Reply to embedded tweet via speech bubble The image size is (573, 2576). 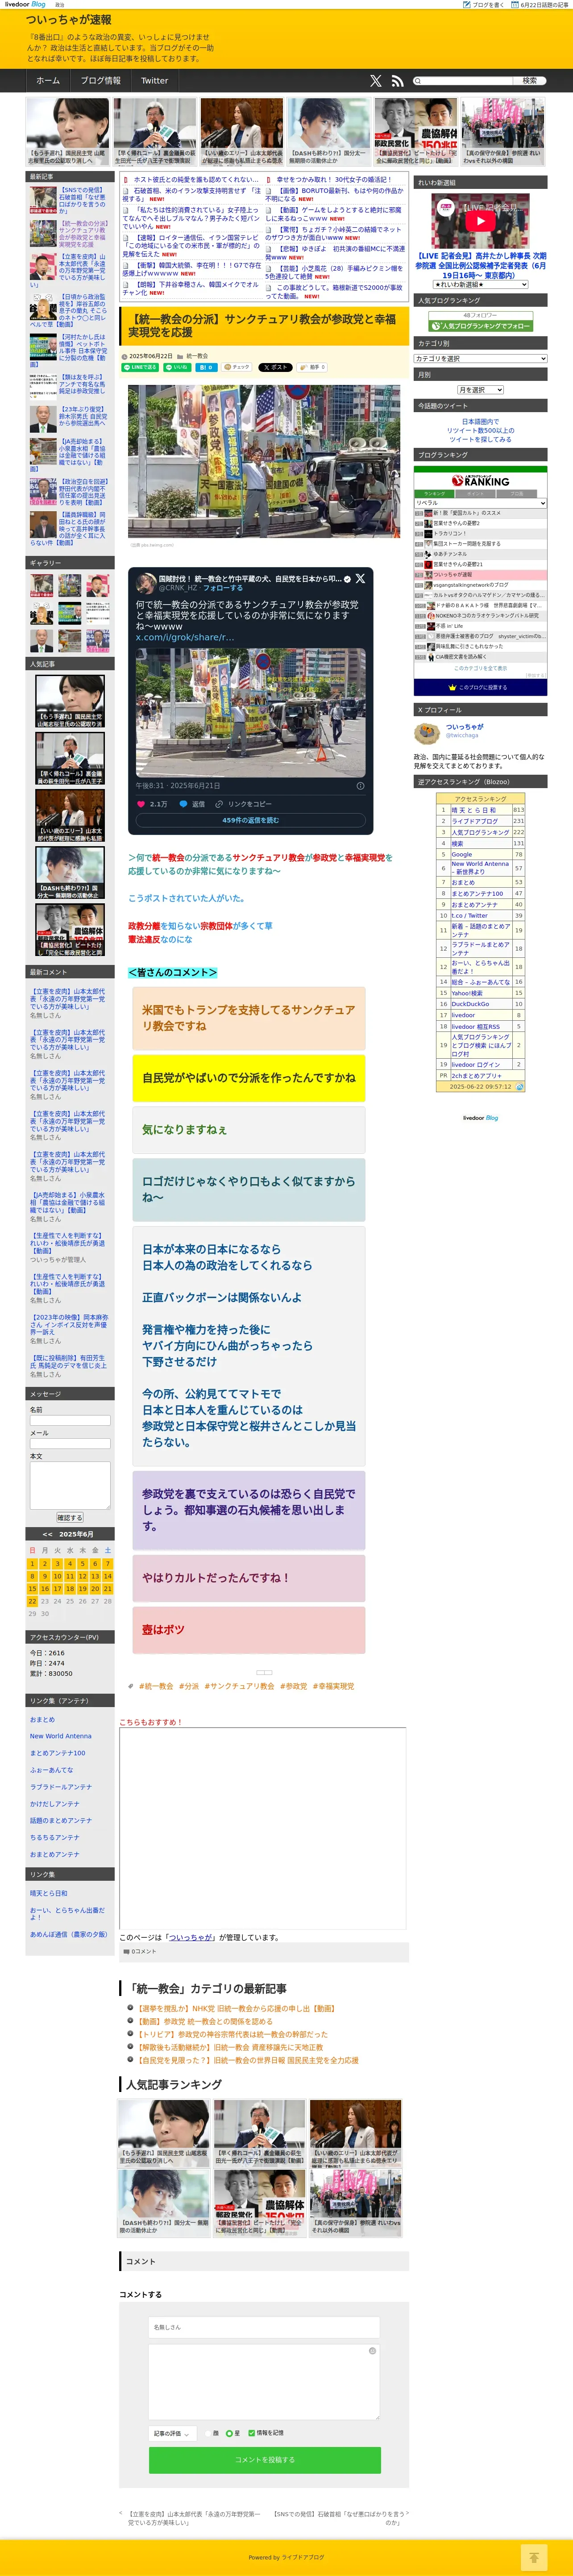coord(183,804)
